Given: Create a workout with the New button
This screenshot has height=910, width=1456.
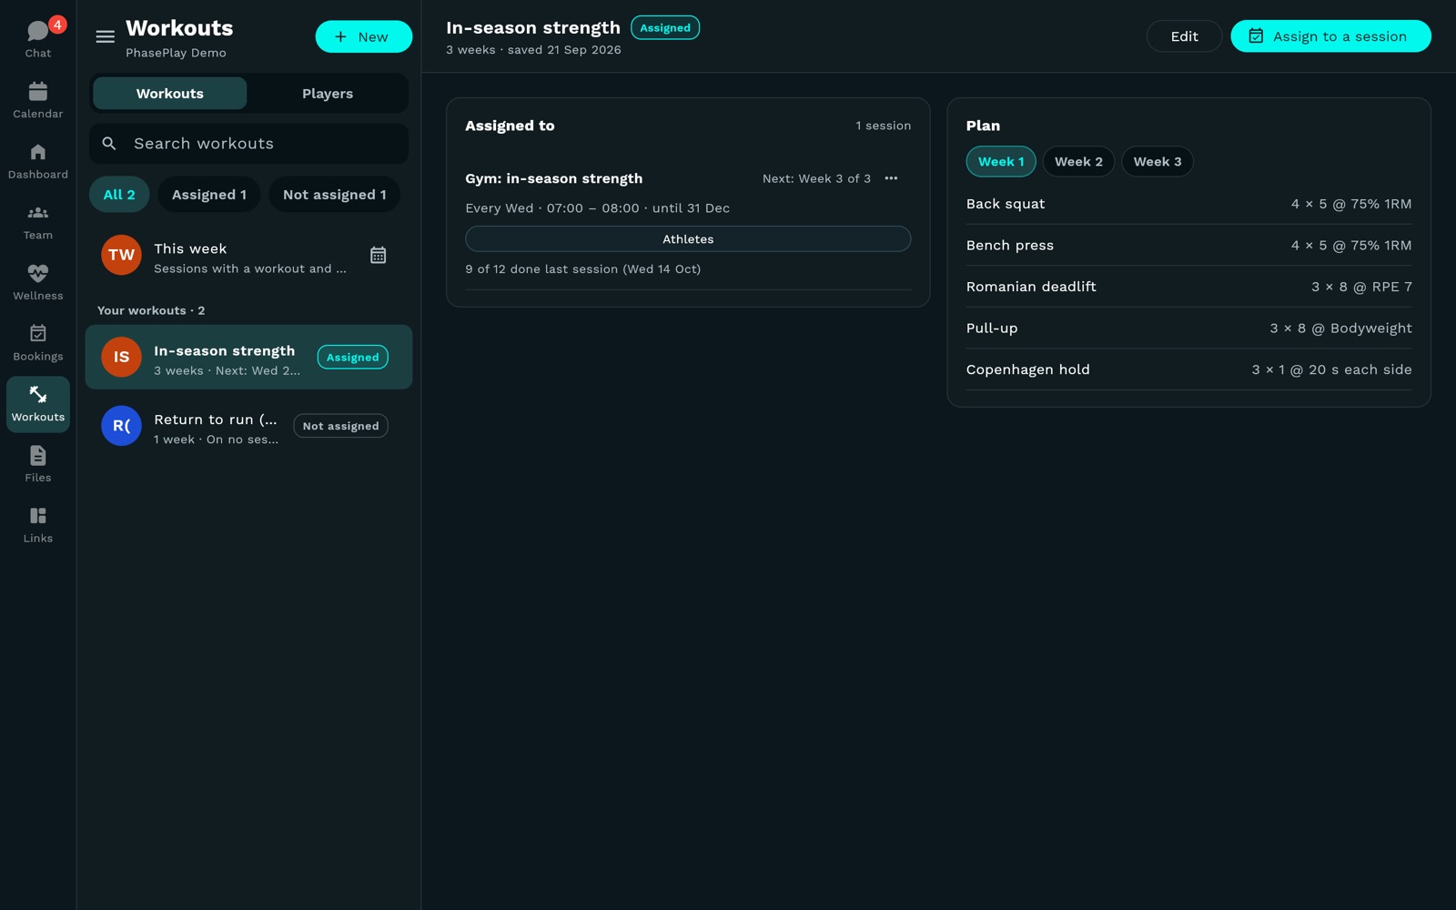Looking at the screenshot, I should click(x=364, y=36).
